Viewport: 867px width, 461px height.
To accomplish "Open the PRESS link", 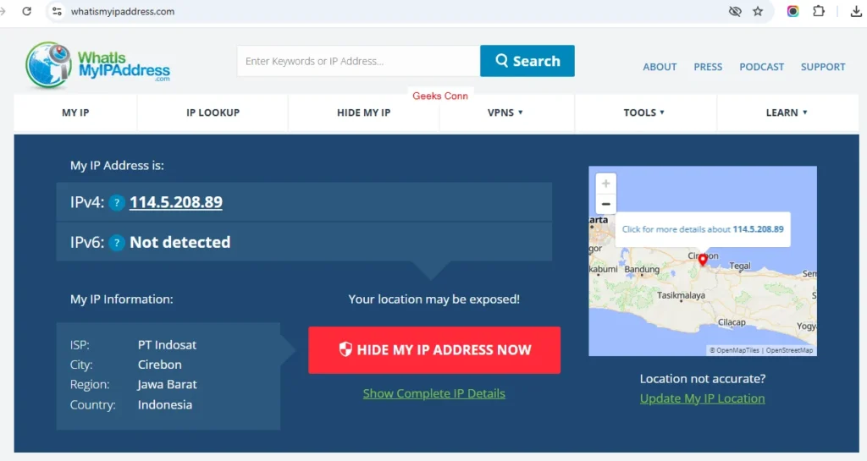I will pyautogui.click(x=708, y=67).
